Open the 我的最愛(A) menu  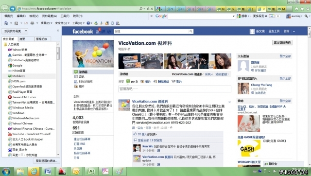pos(50,16)
